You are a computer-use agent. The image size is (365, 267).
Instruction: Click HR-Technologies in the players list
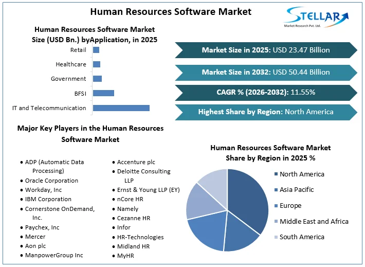pyautogui.click(x=138, y=237)
